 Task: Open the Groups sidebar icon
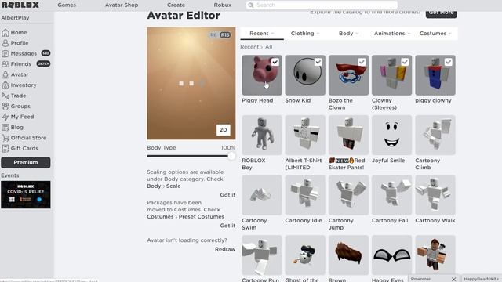5,107
